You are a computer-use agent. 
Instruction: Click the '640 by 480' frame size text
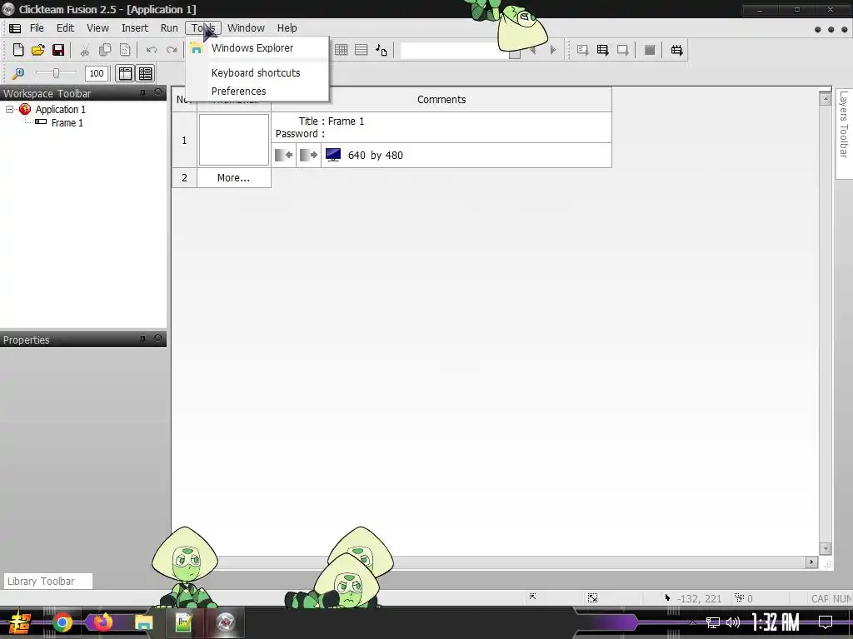376,156
